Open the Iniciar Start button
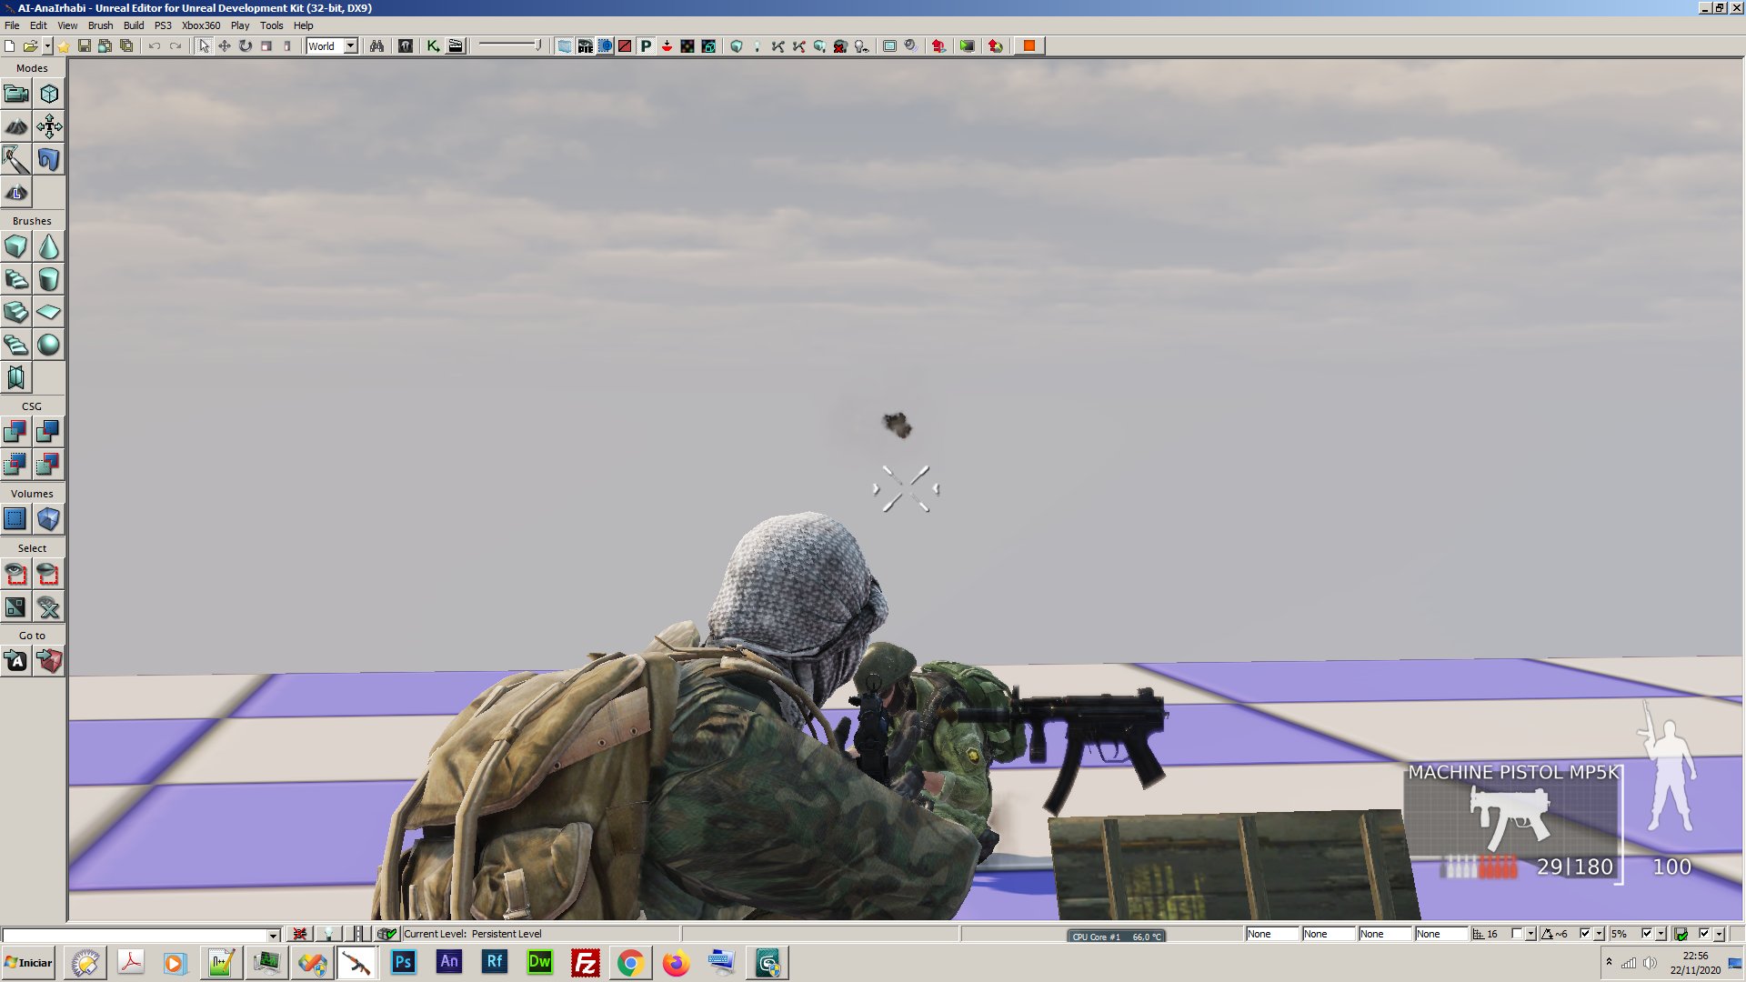Screen dimensions: 1746x982 coord(29,963)
